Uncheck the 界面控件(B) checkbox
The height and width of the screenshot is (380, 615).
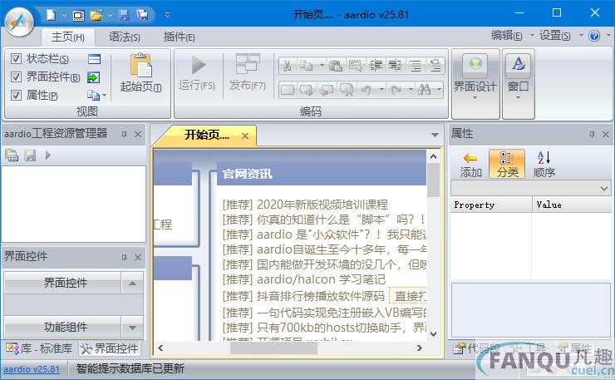pos(16,76)
